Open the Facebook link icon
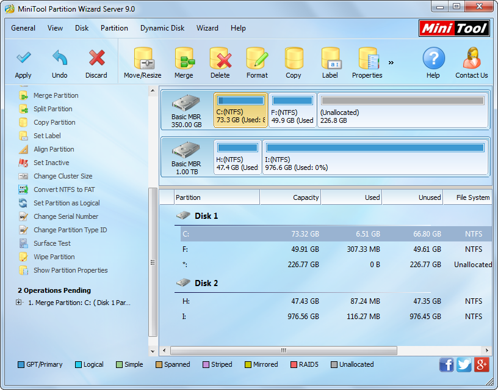 coord(447,364)
